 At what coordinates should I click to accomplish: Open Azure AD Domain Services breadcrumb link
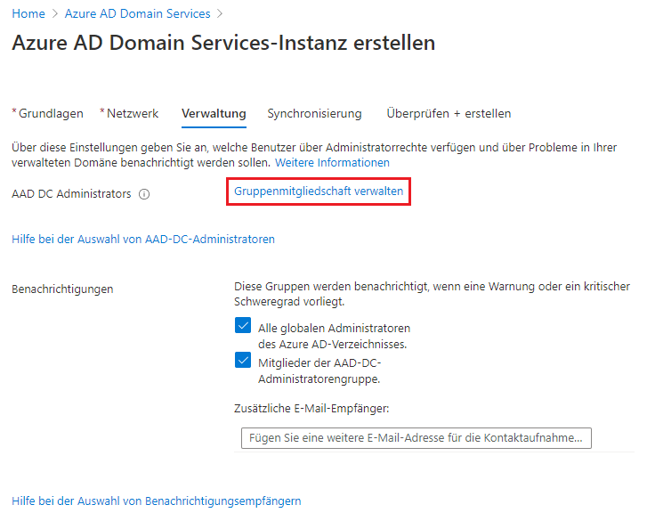coord(137,13)
